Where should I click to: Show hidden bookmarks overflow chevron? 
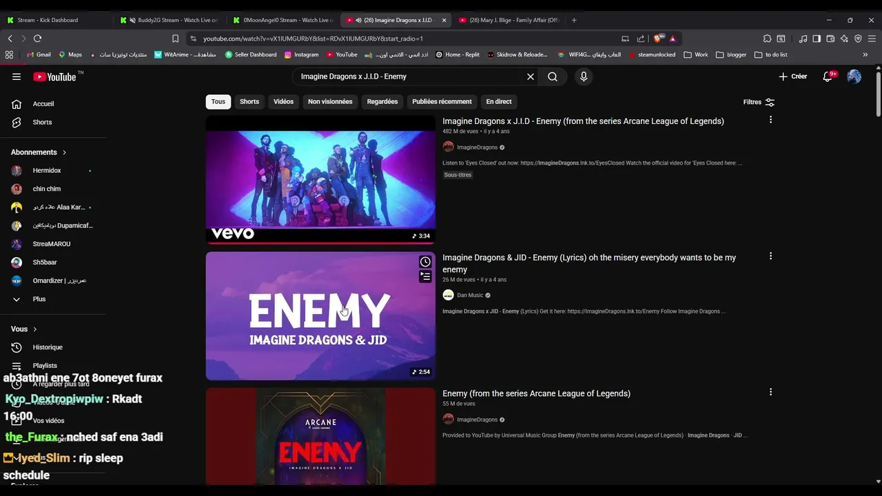865,54
